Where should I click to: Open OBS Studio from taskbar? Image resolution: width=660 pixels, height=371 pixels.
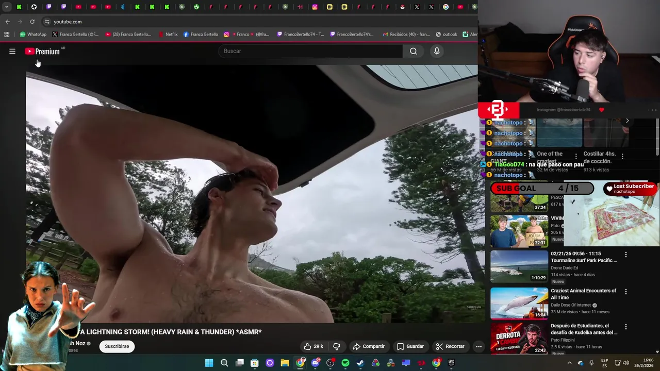click(330, 363)
